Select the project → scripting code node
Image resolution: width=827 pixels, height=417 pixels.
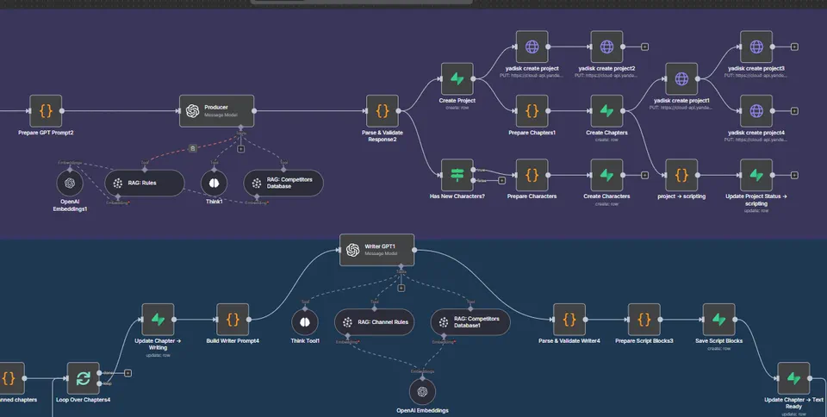pos(681,175)
